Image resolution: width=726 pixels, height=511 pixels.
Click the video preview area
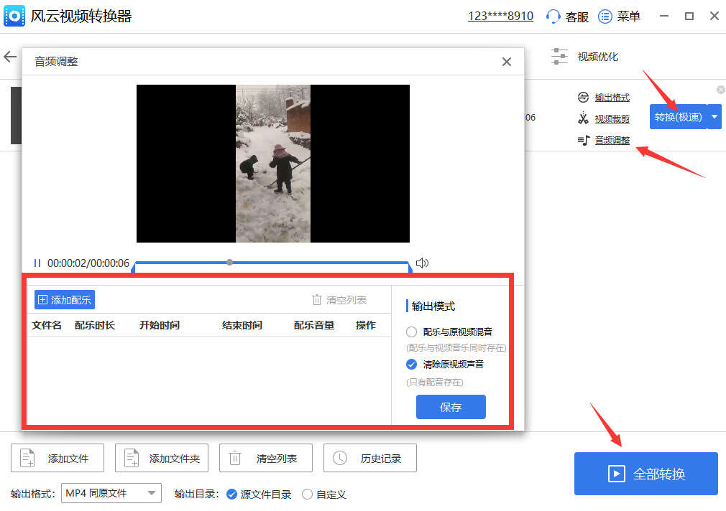point(273,163)
